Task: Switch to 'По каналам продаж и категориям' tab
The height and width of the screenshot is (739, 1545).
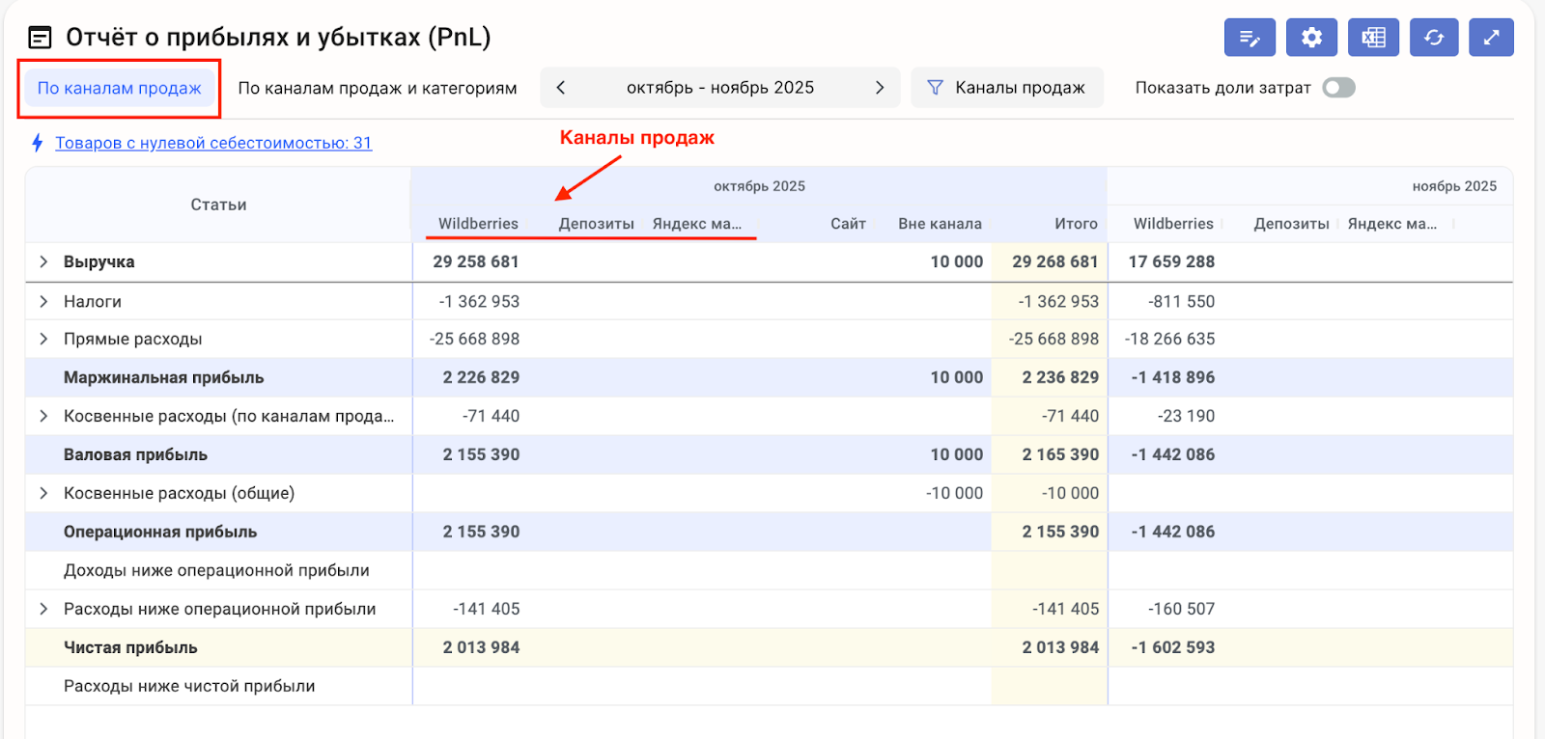Action: (x=378, y=88)
